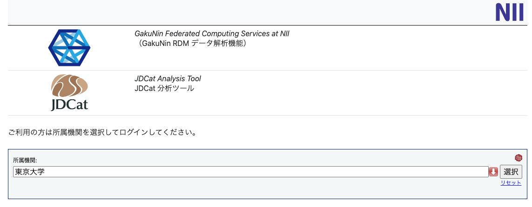Click the red GakuNin seal icon
Screen dimensions: 532x207
[x=518, y=158]
